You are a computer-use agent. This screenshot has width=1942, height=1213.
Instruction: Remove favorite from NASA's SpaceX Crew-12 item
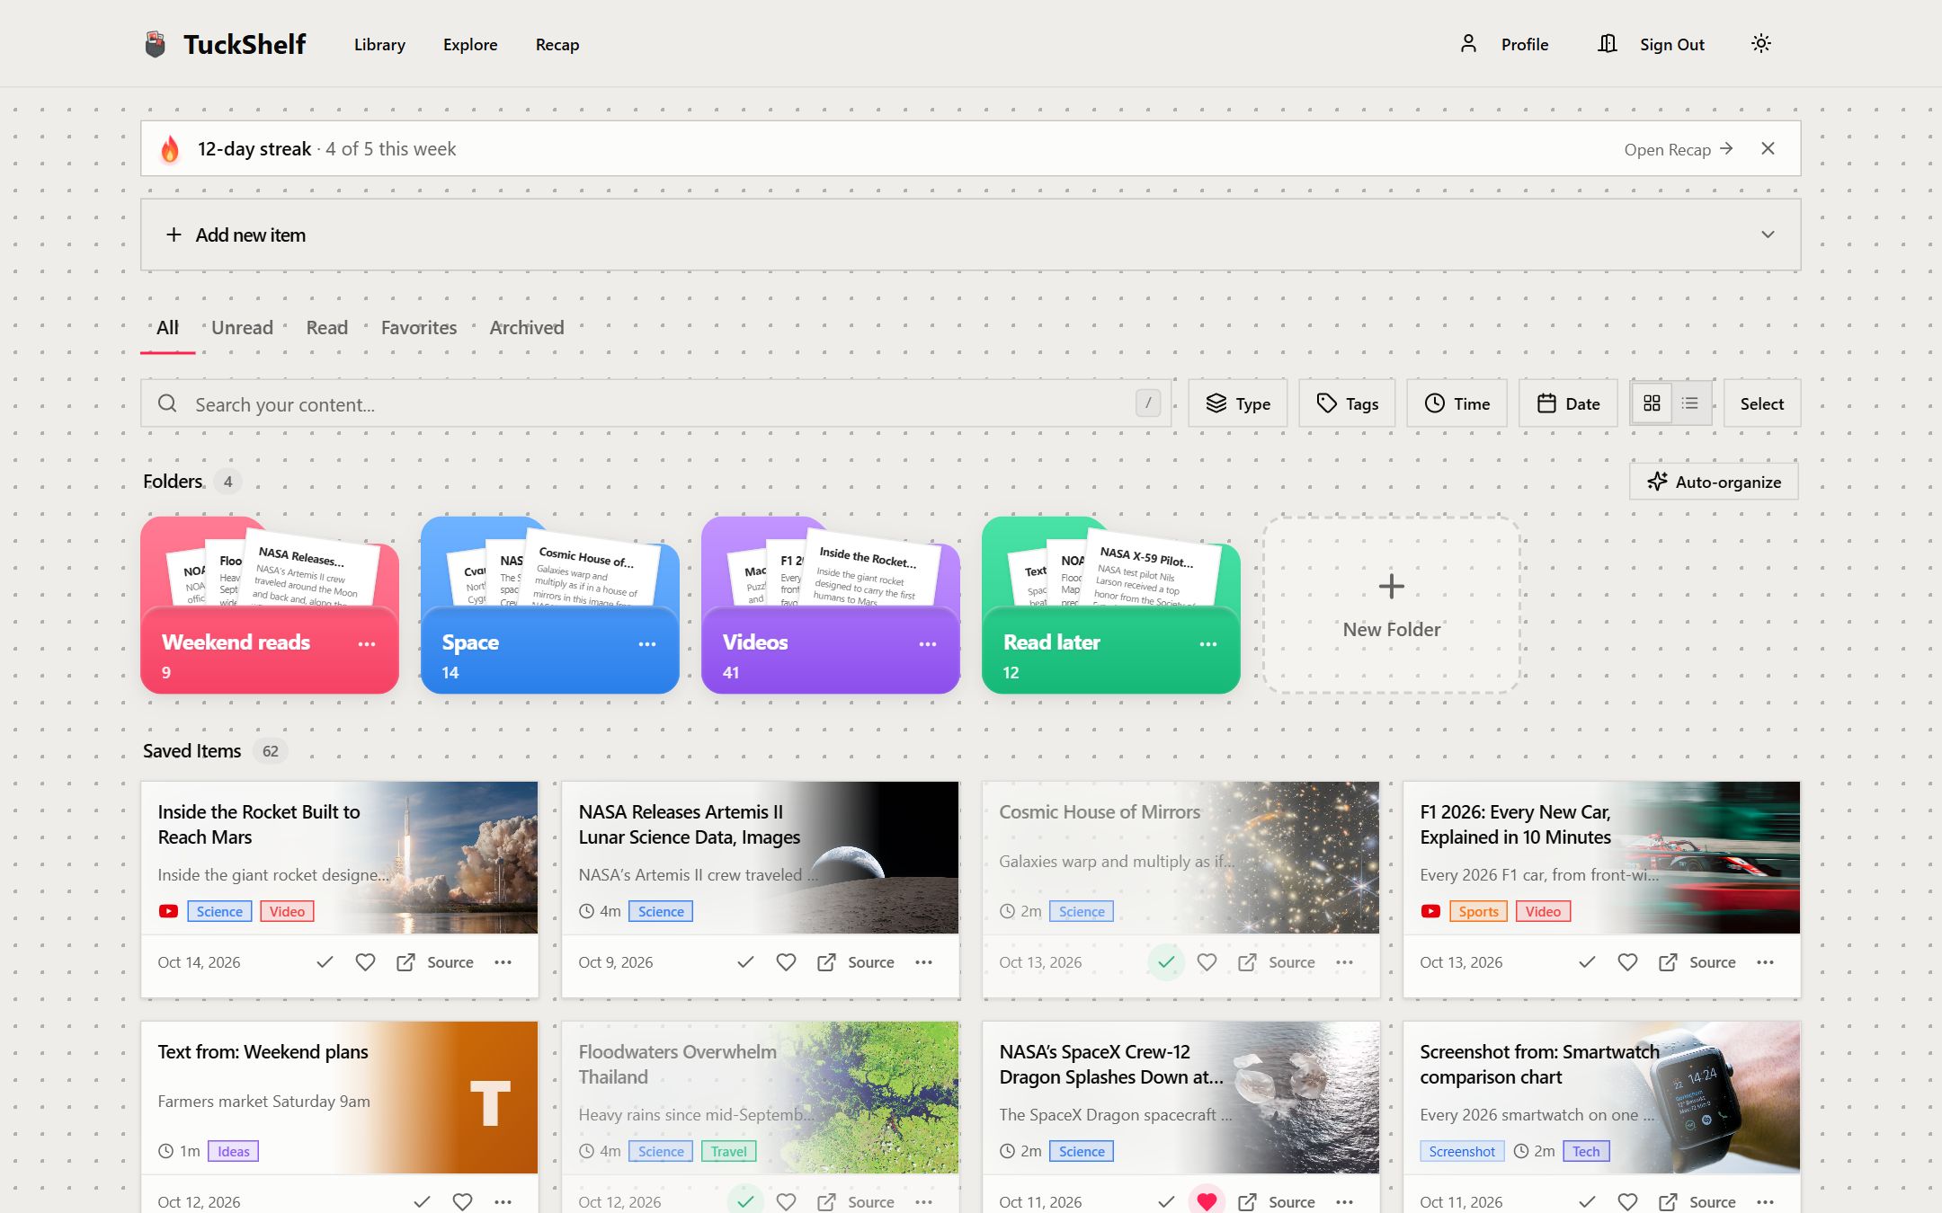[1207, 1201]
